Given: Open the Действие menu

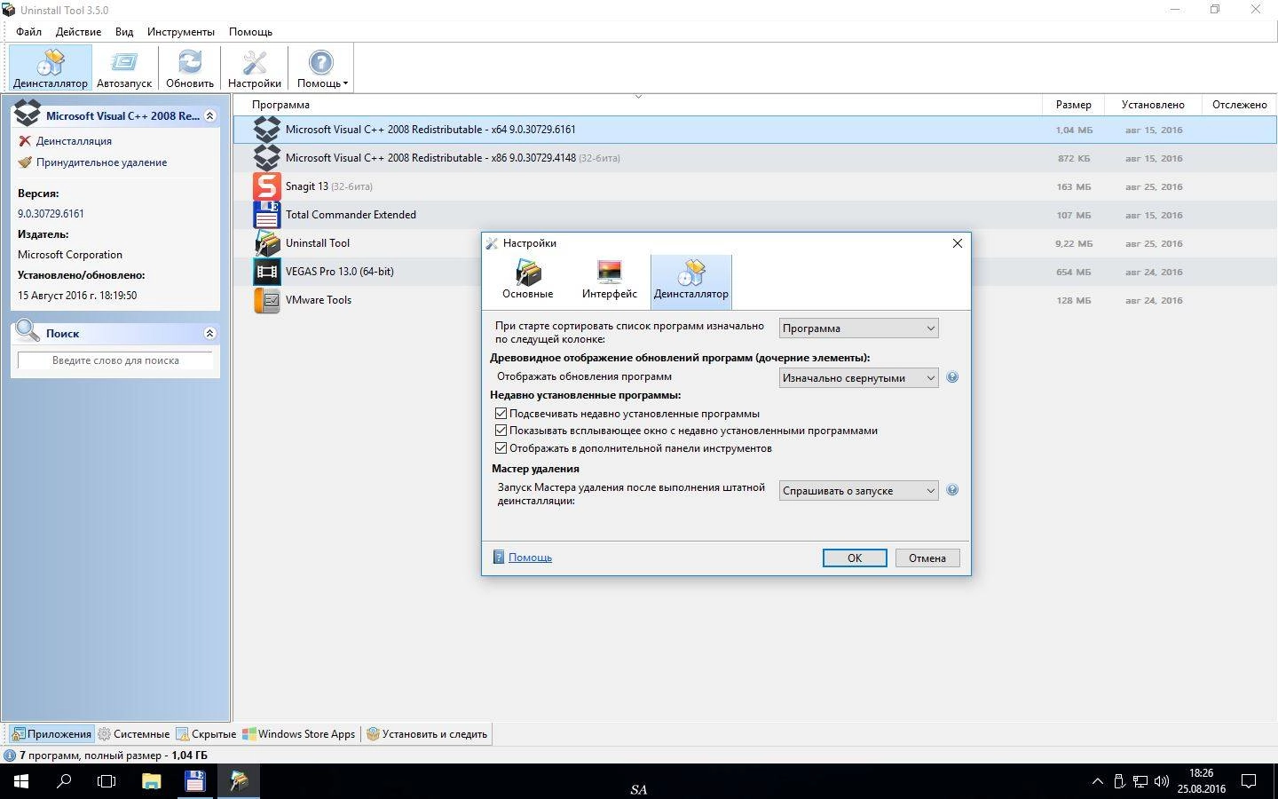Looking at the screenshot, I should click(x=78, y=32).
